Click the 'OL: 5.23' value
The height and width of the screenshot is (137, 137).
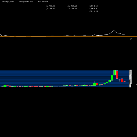click(94, 11)
